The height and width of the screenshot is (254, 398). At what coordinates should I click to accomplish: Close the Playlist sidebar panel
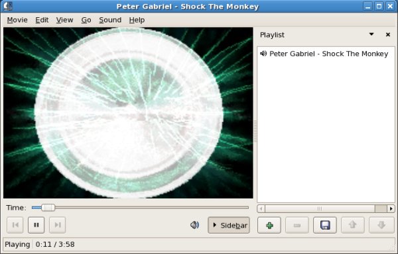click(388, 34)
